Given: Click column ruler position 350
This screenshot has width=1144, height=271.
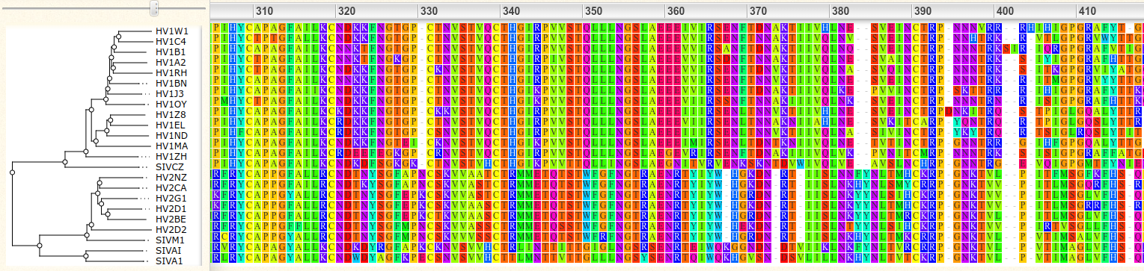Looking at the screenshot, I should (x=593, y=10).
